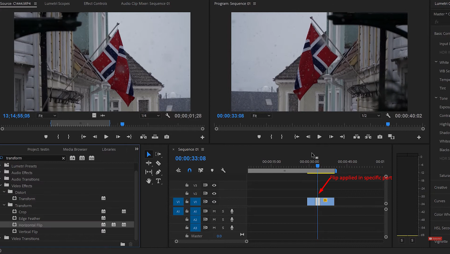The width and height of the screenshot is (450, 254).
Task: Select the Track Select Forward tool
Action: click(158, 154)
